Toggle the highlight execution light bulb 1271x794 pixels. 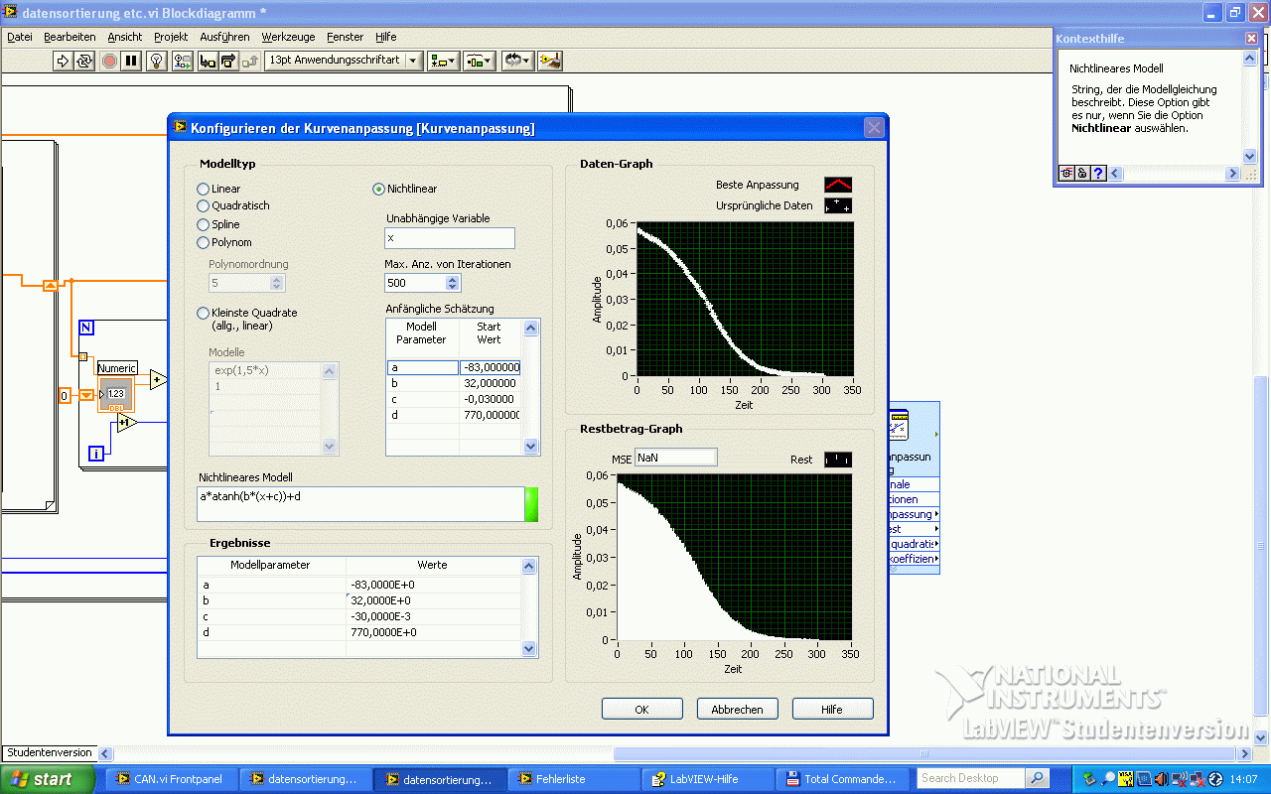click(x=156, y=61)
